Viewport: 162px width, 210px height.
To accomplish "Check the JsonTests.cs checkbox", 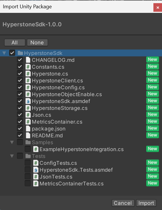I will [28, 177].
